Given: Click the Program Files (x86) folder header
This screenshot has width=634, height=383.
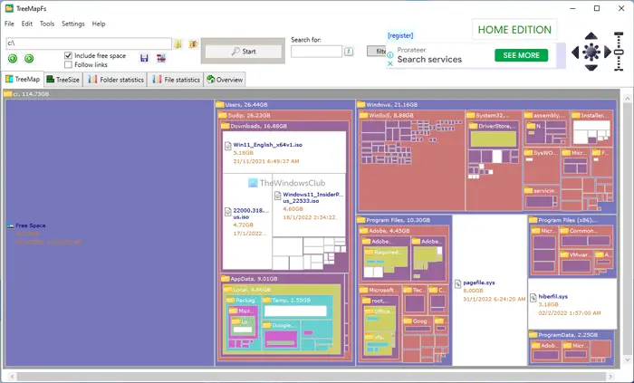Looking at the screenshot, I should (572, 220).
